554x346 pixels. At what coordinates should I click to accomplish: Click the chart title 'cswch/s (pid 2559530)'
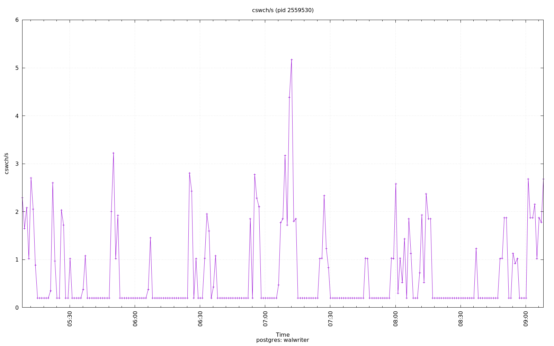pyautogui.click(x=283, y=10)
